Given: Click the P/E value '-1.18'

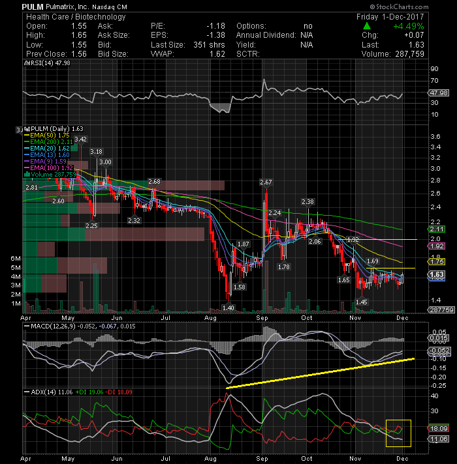Looking at the screenshot, I should 215,26.
